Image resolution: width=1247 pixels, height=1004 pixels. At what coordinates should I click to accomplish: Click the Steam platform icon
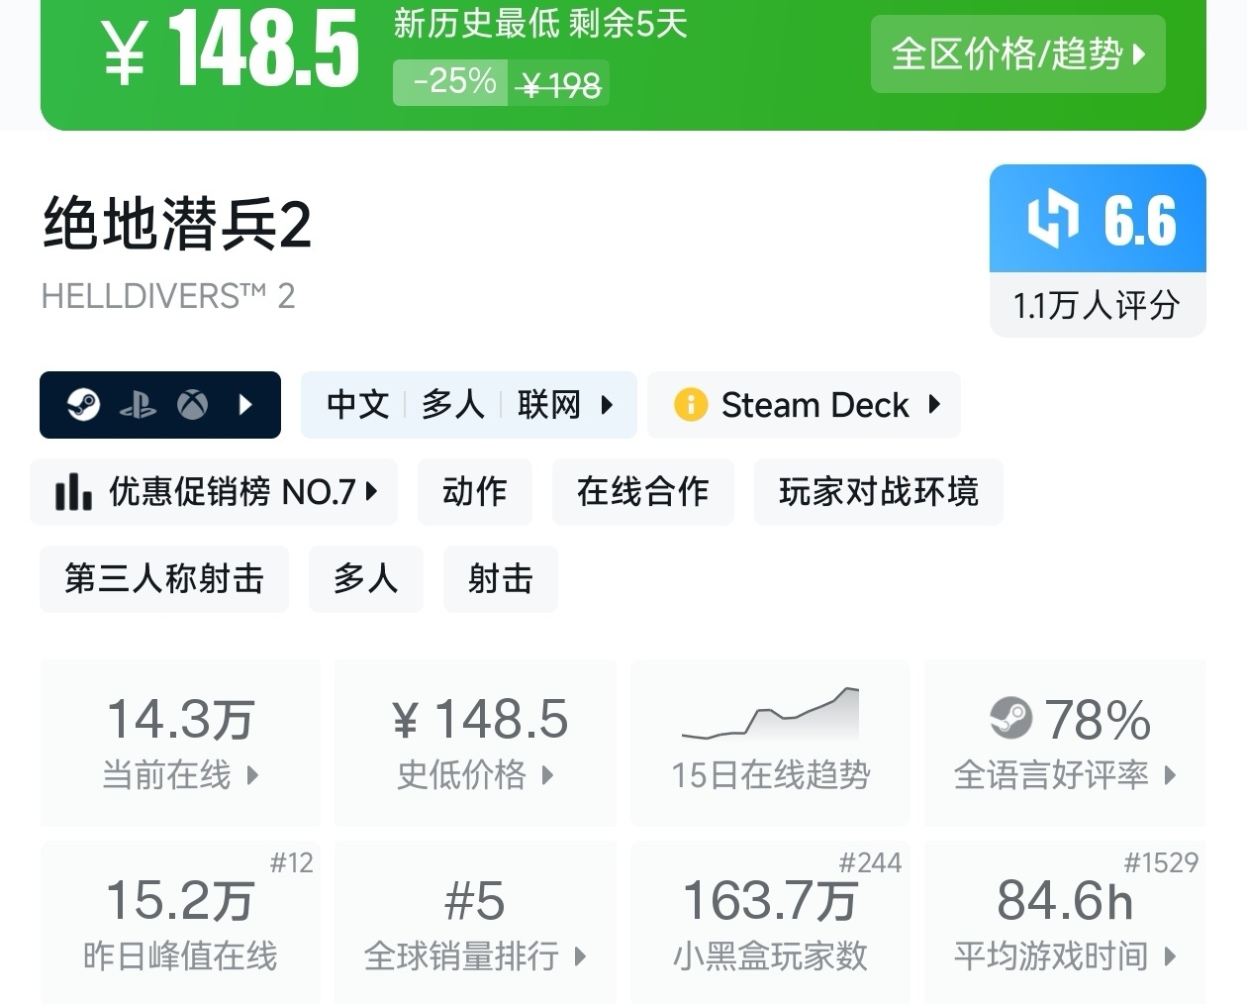click(83, 405)
